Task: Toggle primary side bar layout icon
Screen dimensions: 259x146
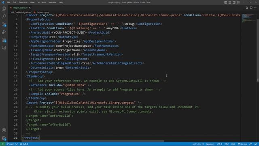Action: [x=225, y=2]
